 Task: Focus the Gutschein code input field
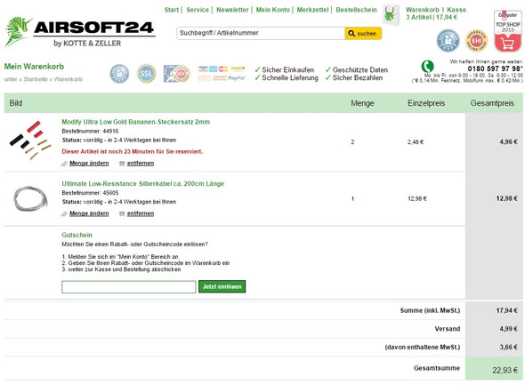tap(128, 287)
